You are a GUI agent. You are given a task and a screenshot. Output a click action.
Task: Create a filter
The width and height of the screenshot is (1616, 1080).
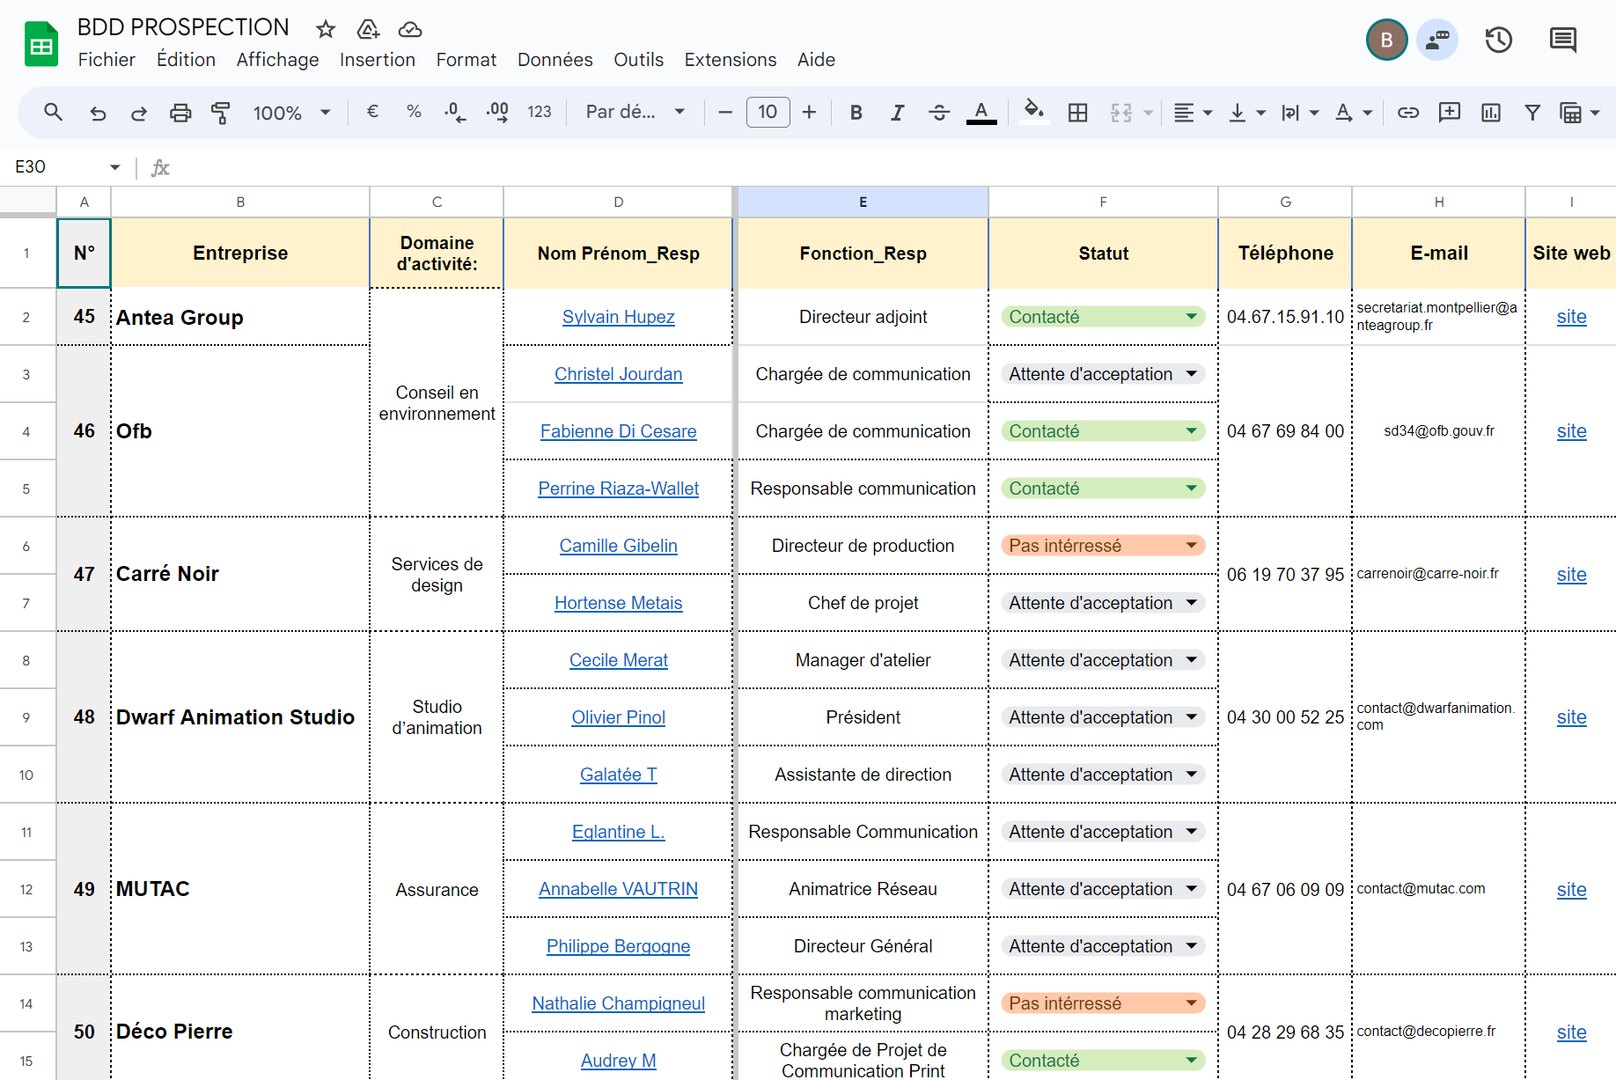1532,113
